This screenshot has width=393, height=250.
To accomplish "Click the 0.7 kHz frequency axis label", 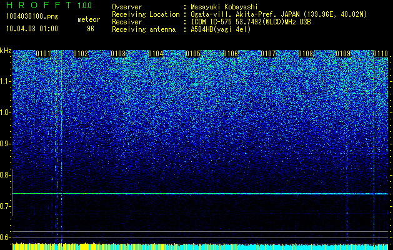I will click(x=5, y=206).
